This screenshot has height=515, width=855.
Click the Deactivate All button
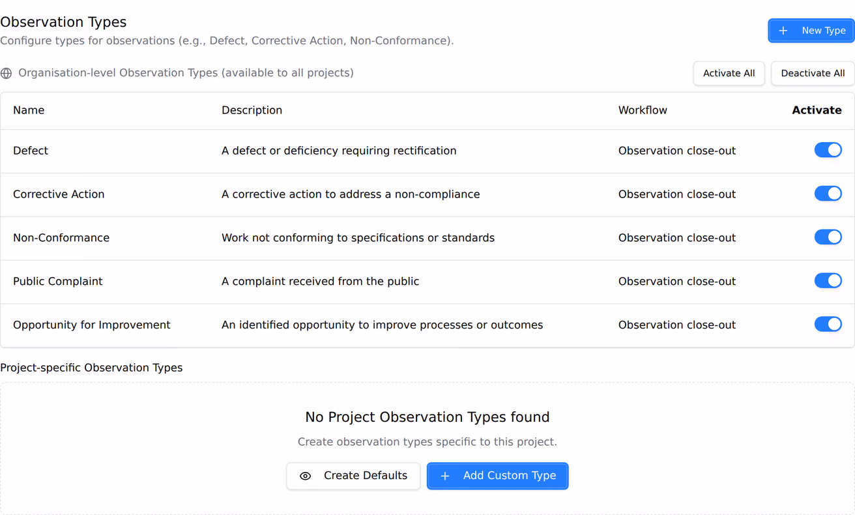813,73
